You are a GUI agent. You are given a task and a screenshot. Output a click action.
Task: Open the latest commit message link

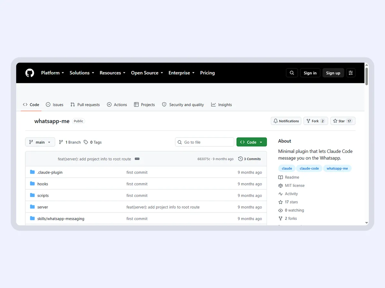pos(94,159)
